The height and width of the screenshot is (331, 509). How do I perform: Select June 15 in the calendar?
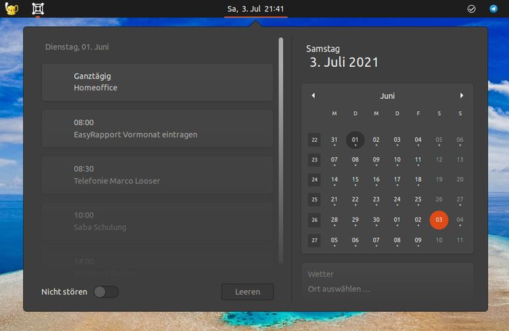pos(355,180)
